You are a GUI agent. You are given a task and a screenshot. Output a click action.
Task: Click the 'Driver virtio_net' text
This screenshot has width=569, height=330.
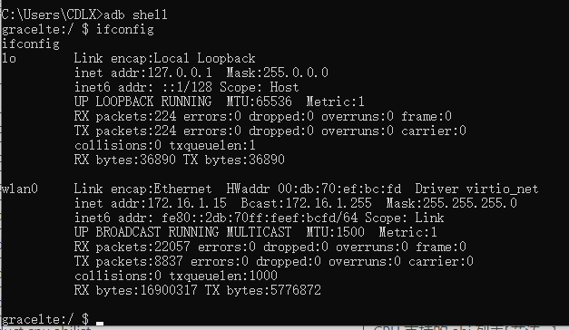point(476,189)
